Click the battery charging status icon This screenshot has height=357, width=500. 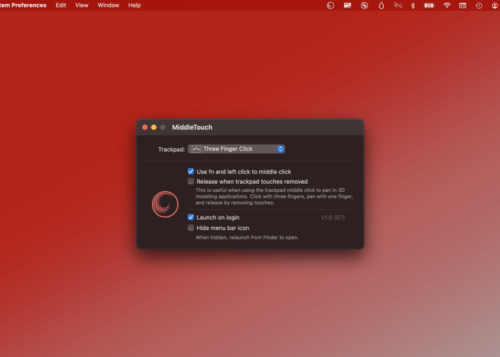click(429, 5)
